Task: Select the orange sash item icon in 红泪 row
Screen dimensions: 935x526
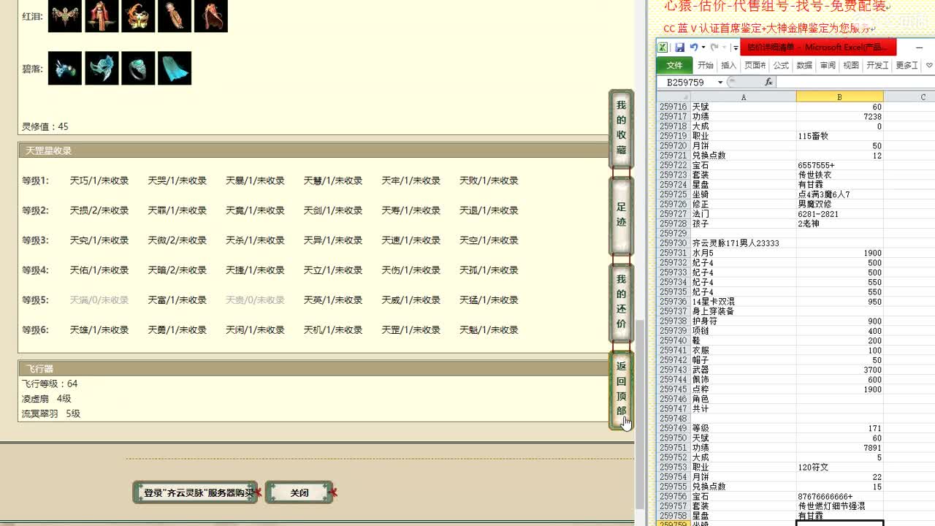Action: pyautogui.click(x=175, y=15)
